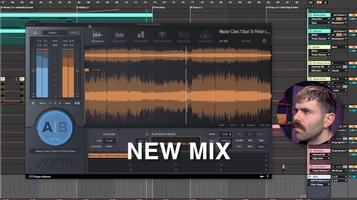Enable Mono monitoring under the meters

click(42, 103)
